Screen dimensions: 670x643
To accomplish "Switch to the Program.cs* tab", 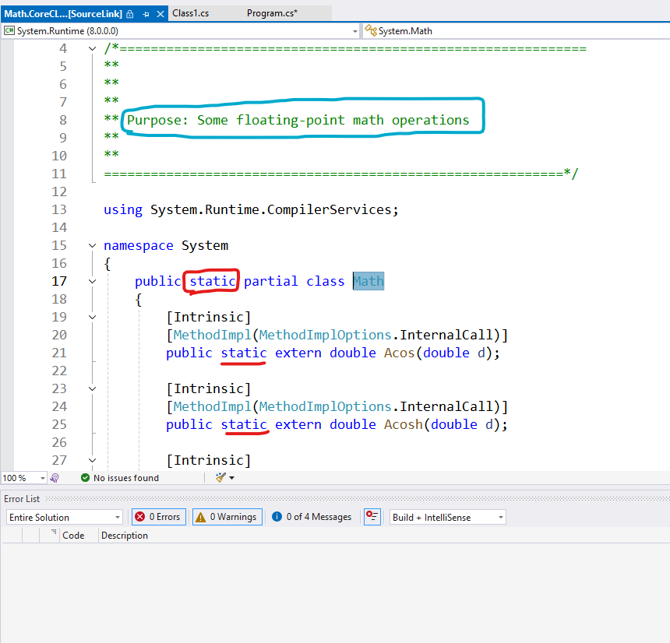I will point(272,13).
